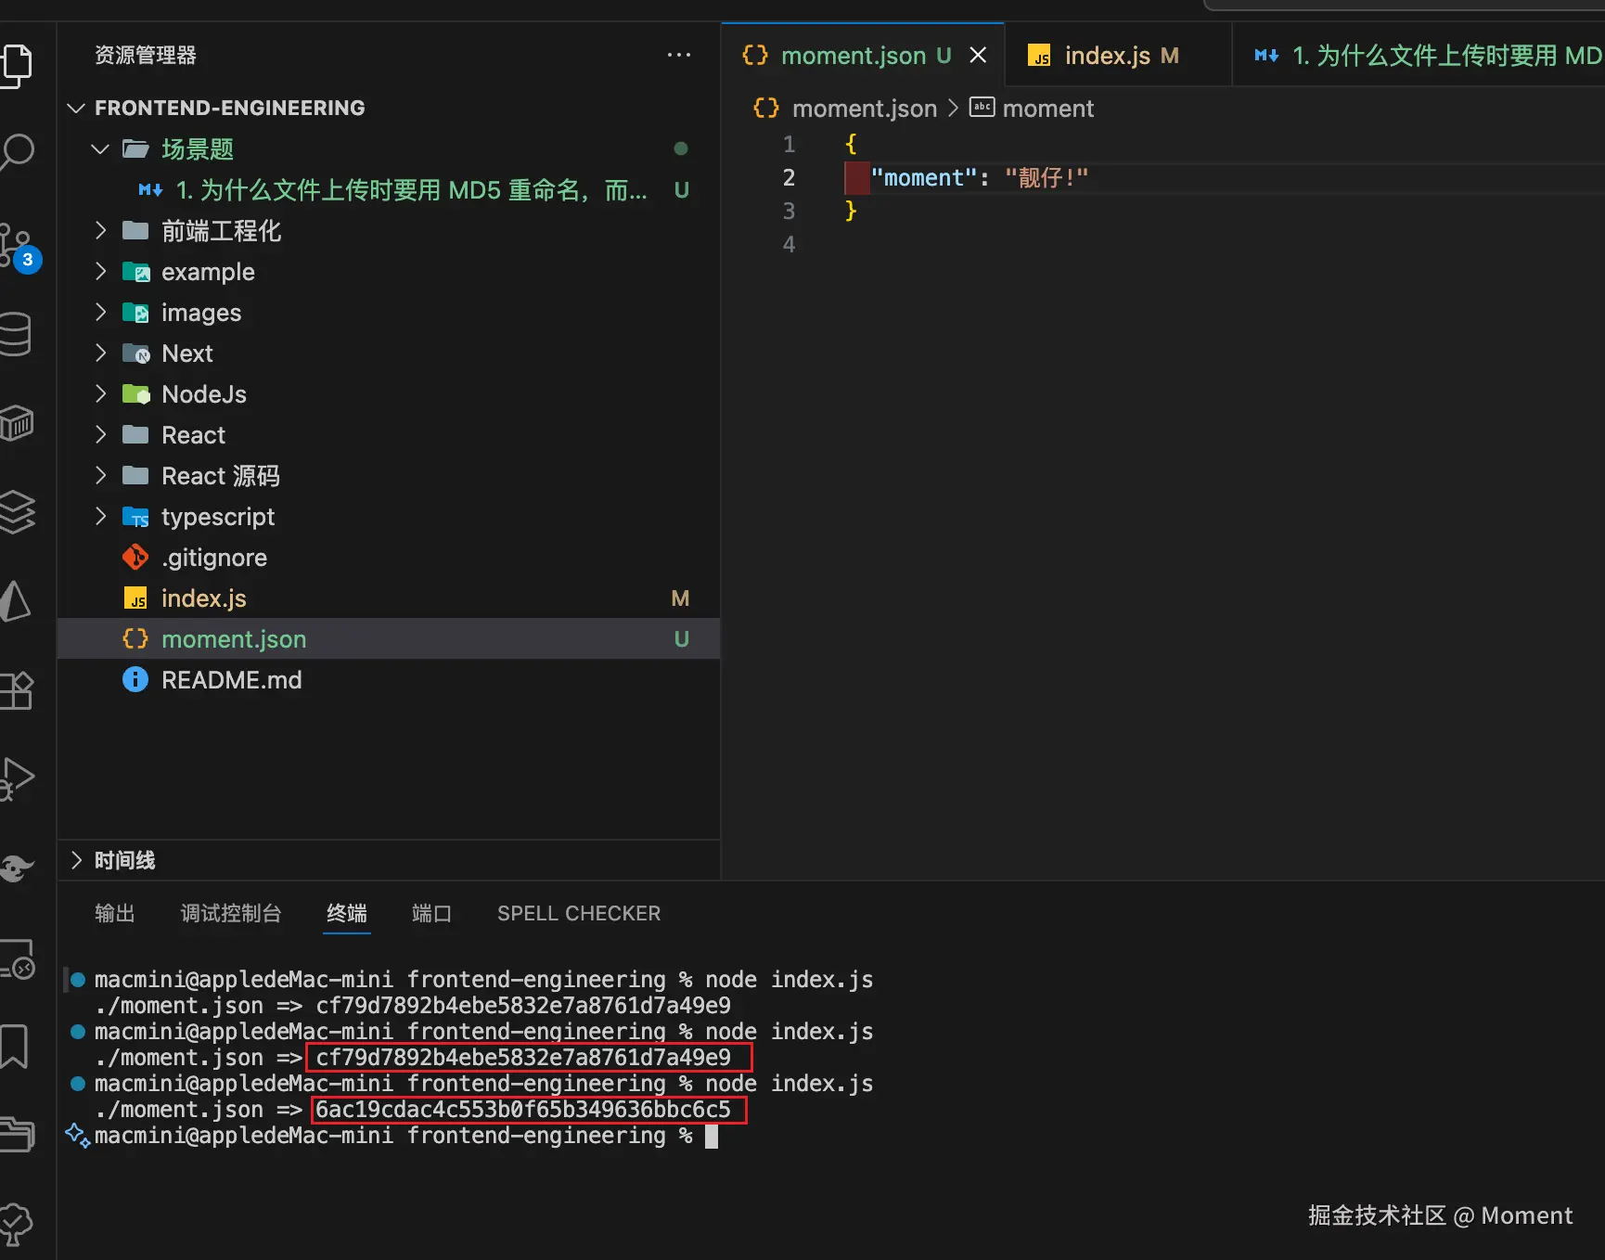Expand the React 源码 folder
Viewport: 1605px width, 1260px height.
coord(100,476)
